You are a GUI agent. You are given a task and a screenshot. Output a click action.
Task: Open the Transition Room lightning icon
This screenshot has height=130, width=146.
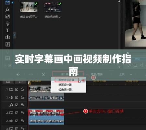coord(7,37)
